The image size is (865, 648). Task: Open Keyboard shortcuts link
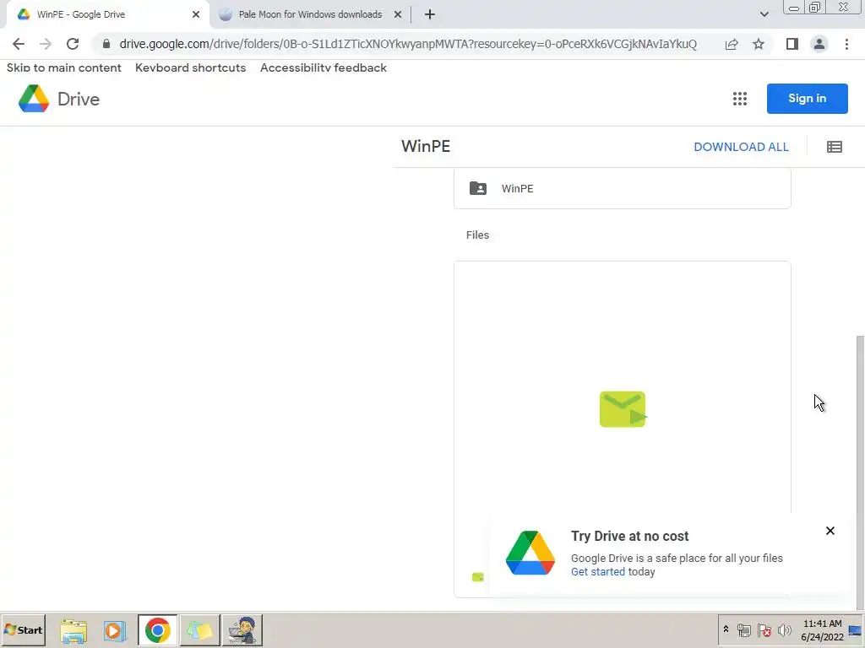click(x=190, y=67)
